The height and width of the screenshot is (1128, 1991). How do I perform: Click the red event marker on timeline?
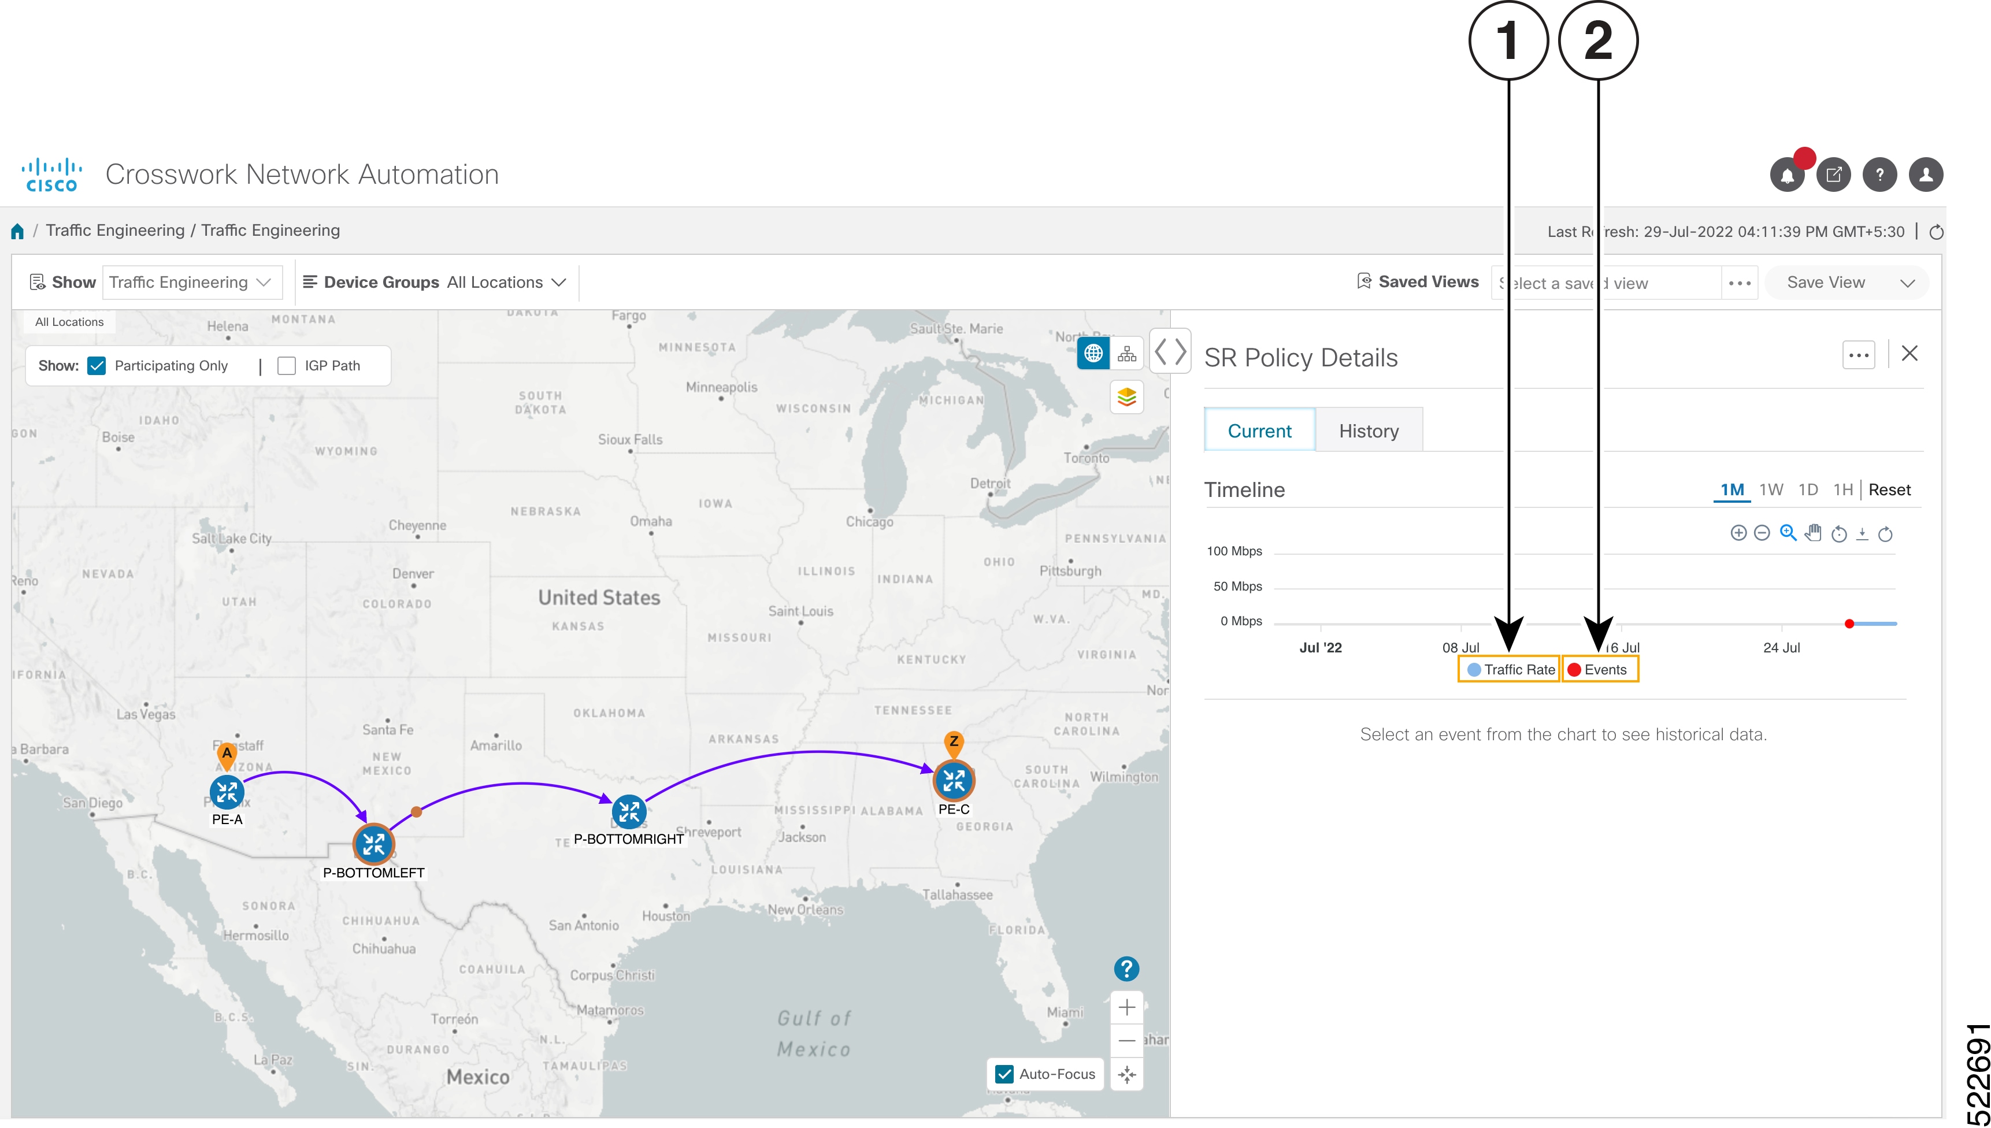(1849, 624)
